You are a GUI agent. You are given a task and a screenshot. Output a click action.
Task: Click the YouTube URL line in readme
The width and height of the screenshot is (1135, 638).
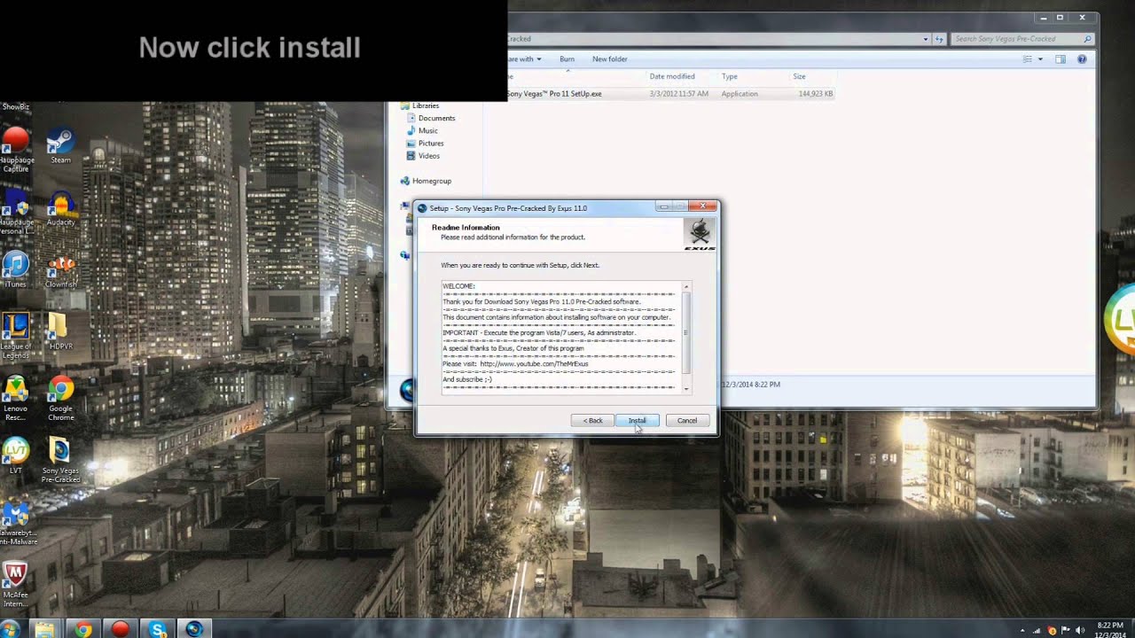pos(515,363)
